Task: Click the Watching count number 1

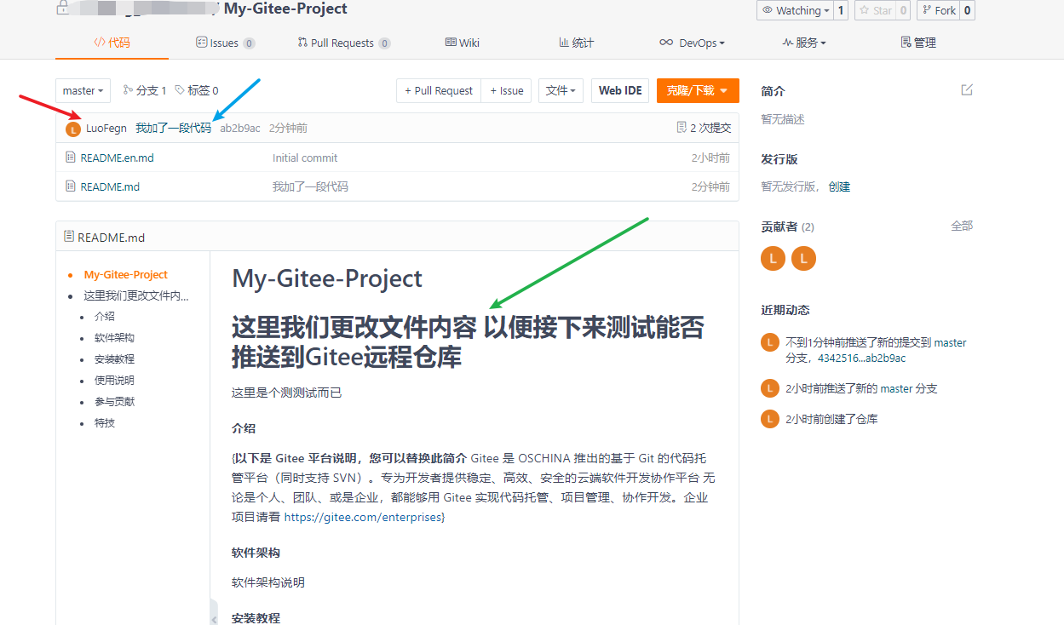Action: point(841,10)
